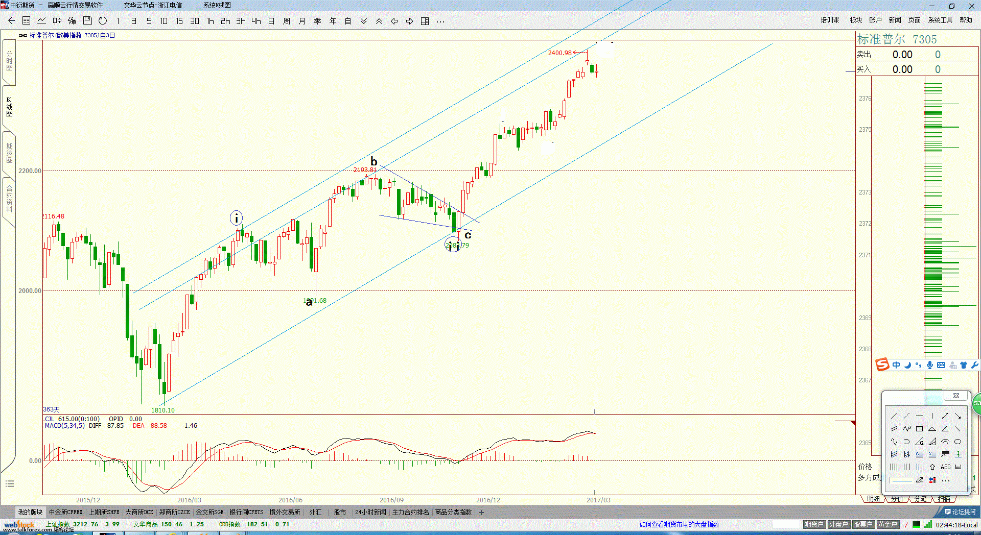Pick the parallel lines drawing tool
The height and width of the screenshot is (535, 981).
[894, 429]
